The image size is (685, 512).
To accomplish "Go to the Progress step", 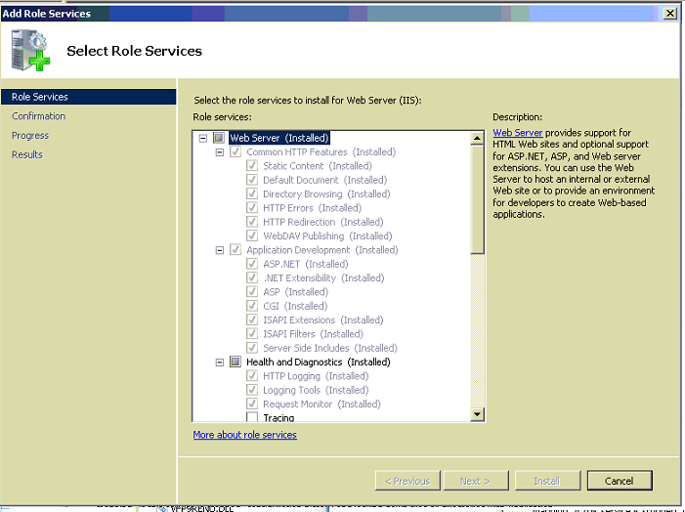I will pos(30,136).
